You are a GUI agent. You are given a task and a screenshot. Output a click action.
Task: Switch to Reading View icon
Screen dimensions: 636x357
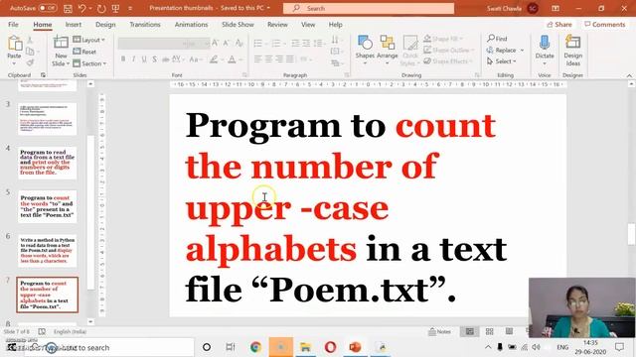coord(509,331)
